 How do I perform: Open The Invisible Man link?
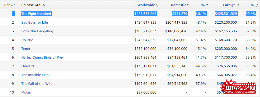35,75
